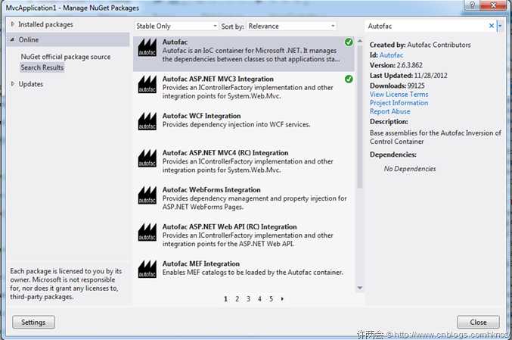Viewport: 512px width, 340px height.
Task: Select the Autofac WCF Integration title
Action: point(201,116)
